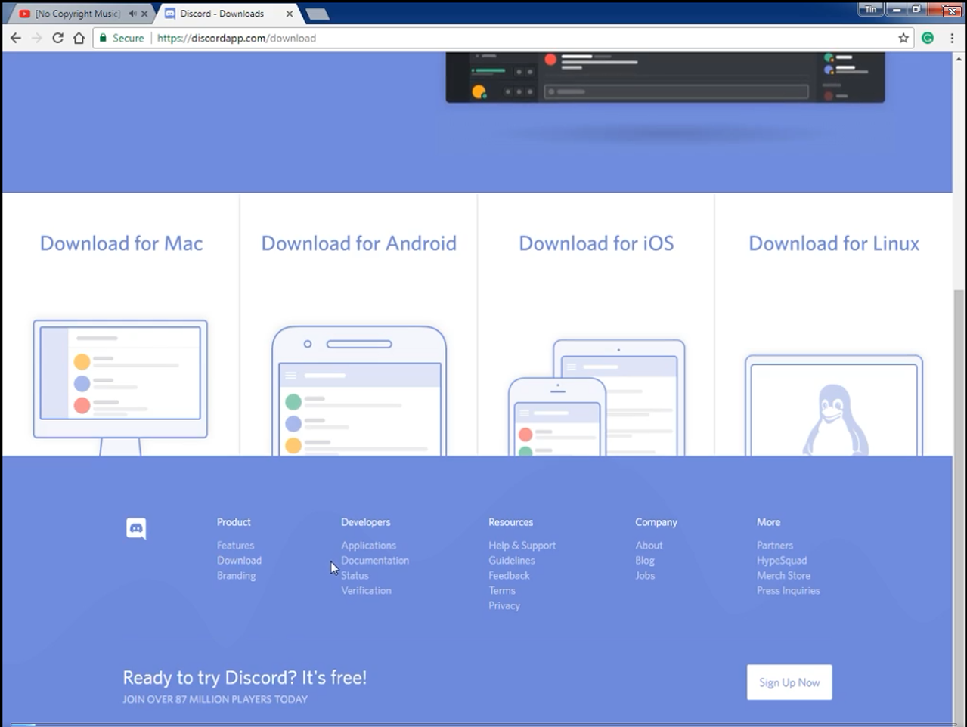967x727 pixels.
Task: Open the Applications developer link
Action: 368,545
